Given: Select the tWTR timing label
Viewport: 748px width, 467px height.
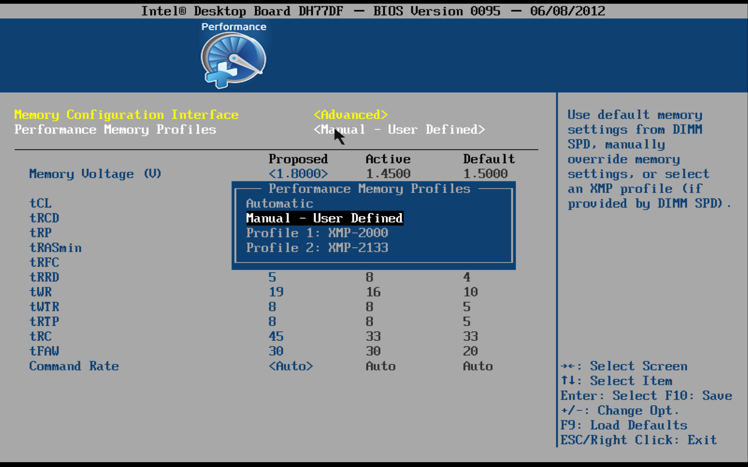Looking at the screenshot, I should (x=44, y=307).
